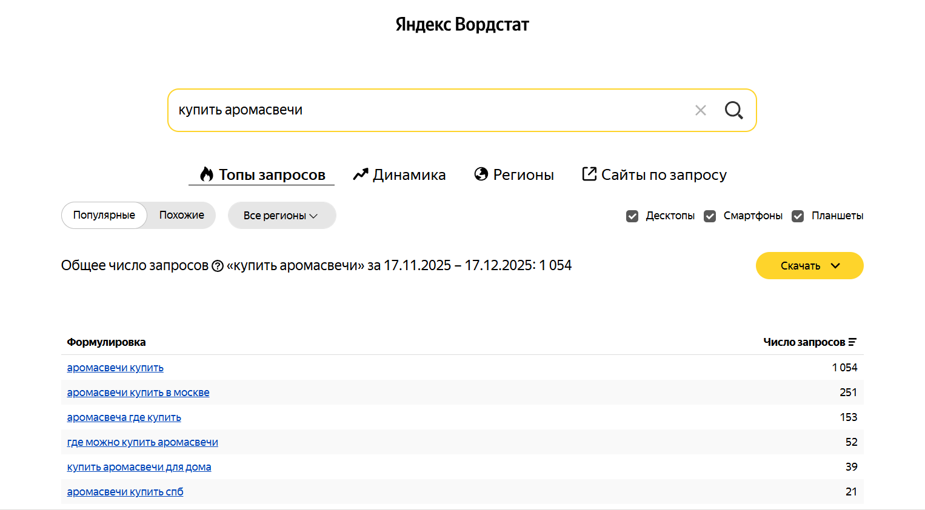Click the sort icon beside Число запросов
925x510 pixels.
click(x=852, y=342)
